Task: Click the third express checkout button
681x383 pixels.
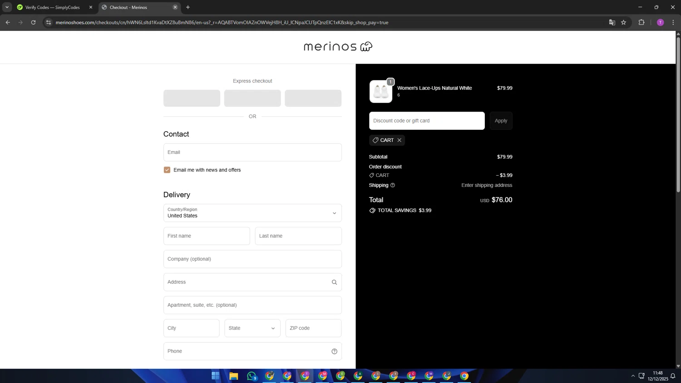Action: click(313, 98)
